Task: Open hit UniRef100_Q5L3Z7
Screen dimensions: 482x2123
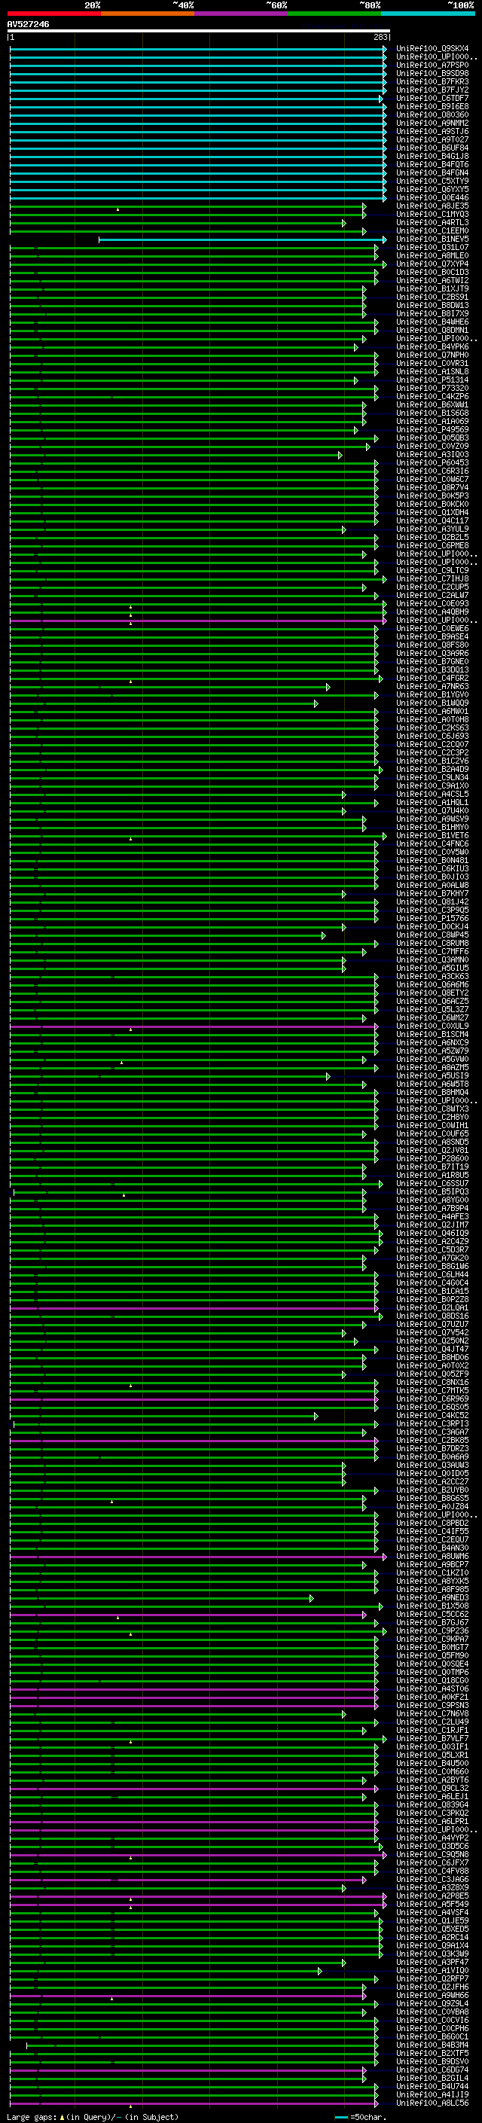Action: coord(432,1010)
